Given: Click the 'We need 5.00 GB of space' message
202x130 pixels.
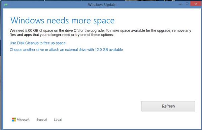Looking at the screenshot, I should (x=100, y=32).
